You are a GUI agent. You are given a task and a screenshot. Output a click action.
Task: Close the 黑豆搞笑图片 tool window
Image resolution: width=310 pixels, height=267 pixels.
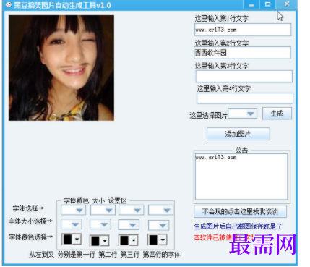click(x=287, y=4)
